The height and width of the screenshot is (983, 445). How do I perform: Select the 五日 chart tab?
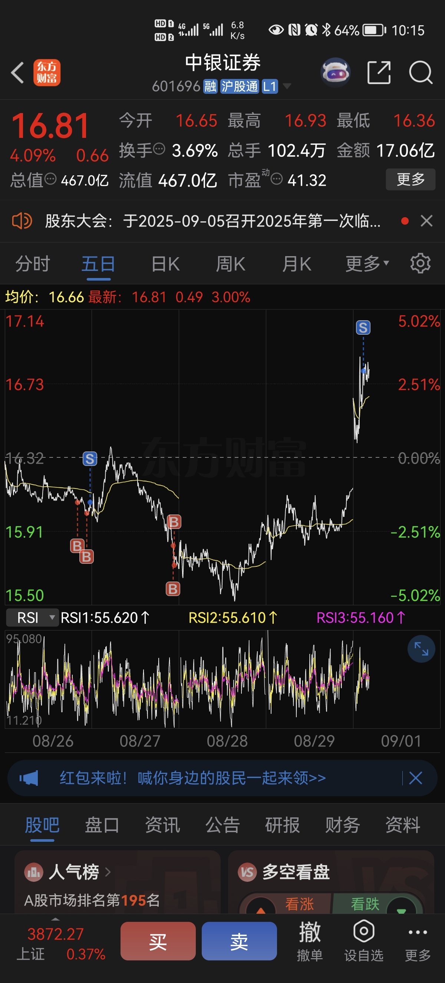[x=99, y=264]
